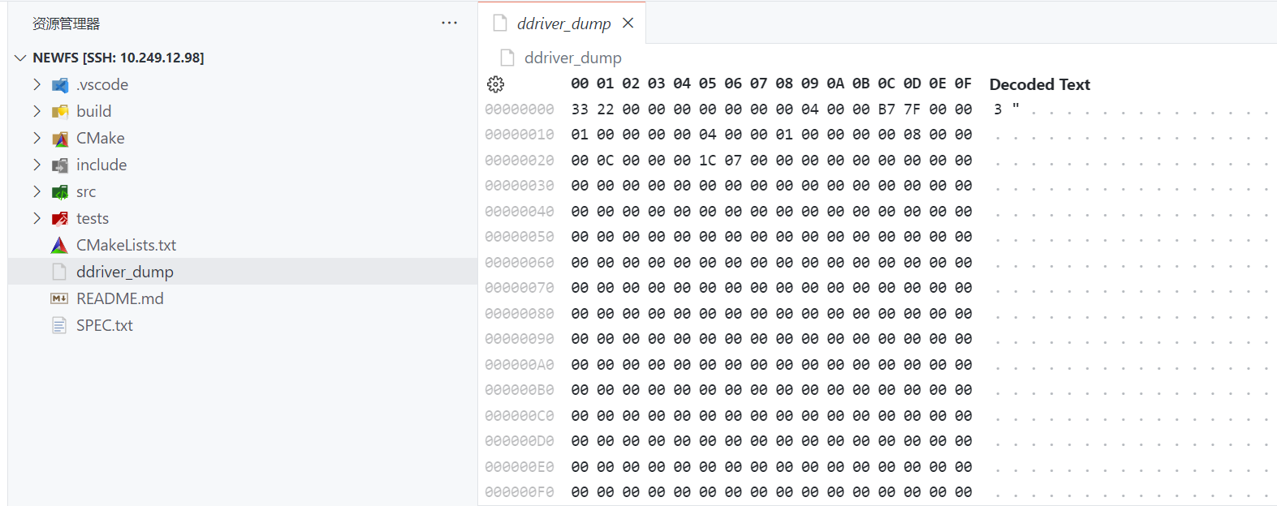This screenshot has width=1277, height=506.
Task: Open hex editor settings gear icon
Action: click(x=495, y=84)
